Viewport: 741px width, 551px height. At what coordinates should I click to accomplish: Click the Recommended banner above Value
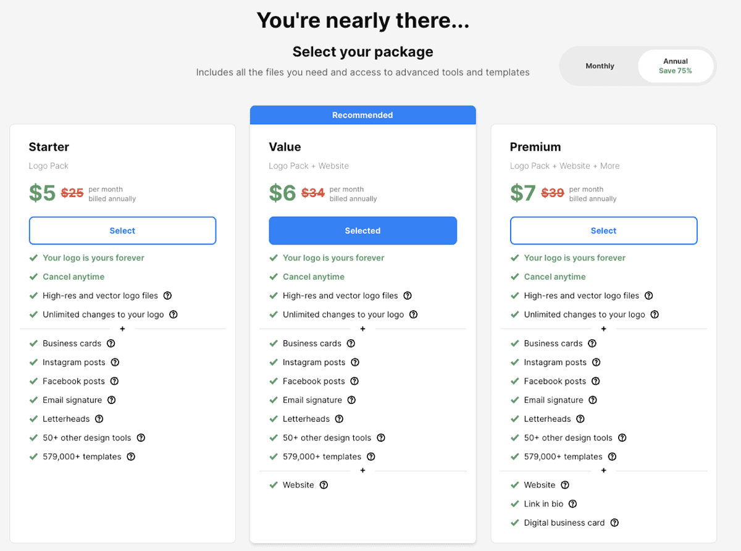pyautogui.click(x=362, y=115)
